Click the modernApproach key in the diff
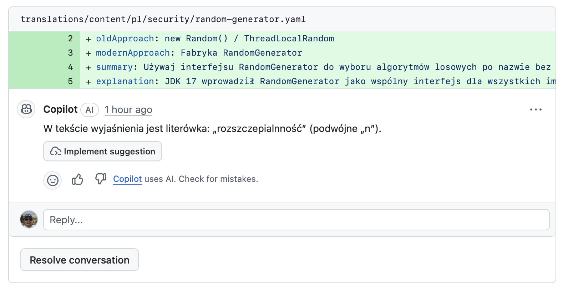The width and height of the screenshot is (563, 291). pos(133,53)
